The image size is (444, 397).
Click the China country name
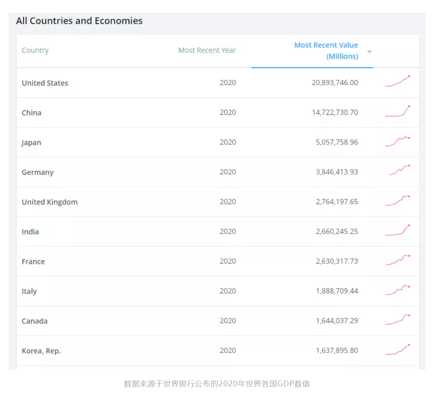coord(32,113)
